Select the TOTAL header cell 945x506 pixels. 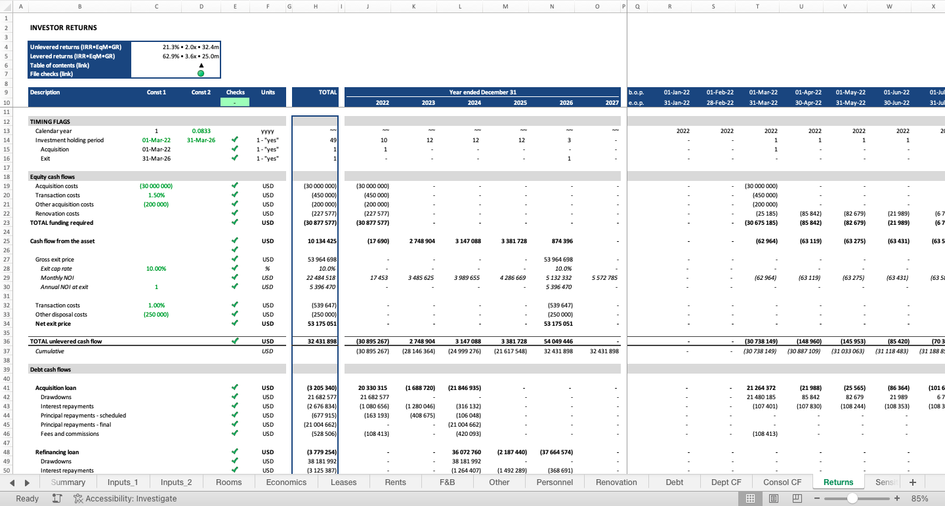[316, 92]
